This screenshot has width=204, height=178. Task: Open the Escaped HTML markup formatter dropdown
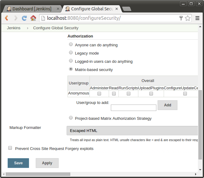[132, 131]
